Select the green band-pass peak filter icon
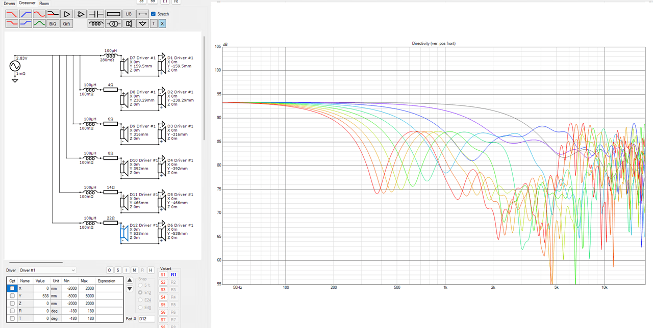653x328 pixels. (x=39, y=23)
